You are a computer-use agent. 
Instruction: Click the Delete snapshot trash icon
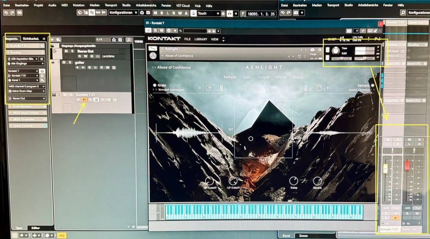pyautogui.click(x=305, y=56)
